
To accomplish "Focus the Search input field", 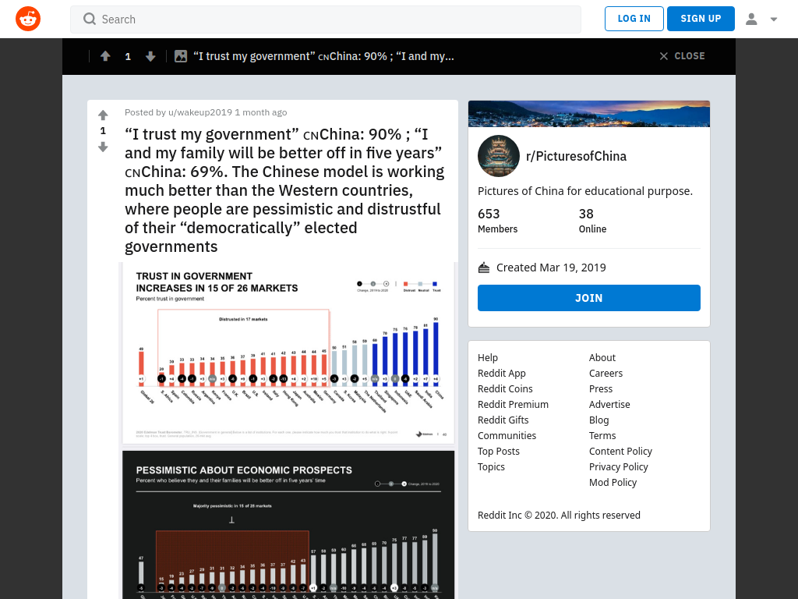I will click(326, 19).
